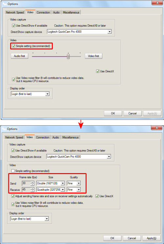
Task: Open Receive quality dropdown showing Fine
Action: click(x=79, y=190)
